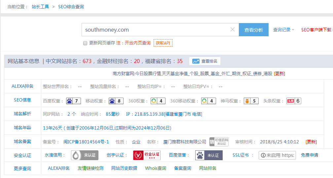Open SEO客户端下载 link
The image size is (333, 178).
click(316, 30)
